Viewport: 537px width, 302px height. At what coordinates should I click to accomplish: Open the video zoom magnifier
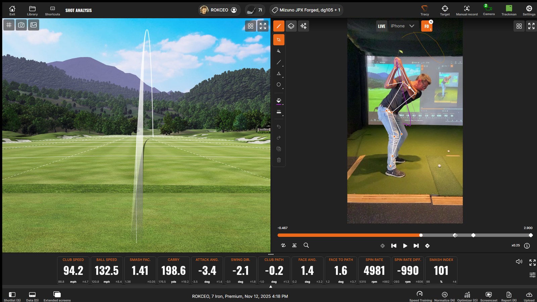(x=306, y=245)
